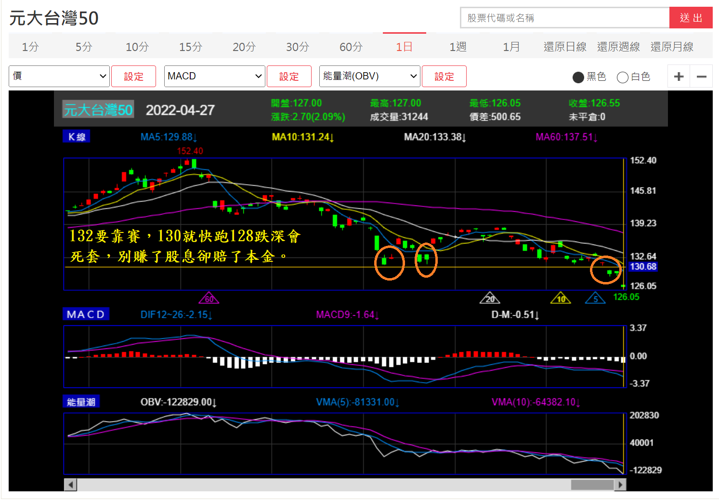Viewport: 719px width, 500px height.
Task: Open 還原週線 adjusted weekly chart
Action: tap(618, 47)
